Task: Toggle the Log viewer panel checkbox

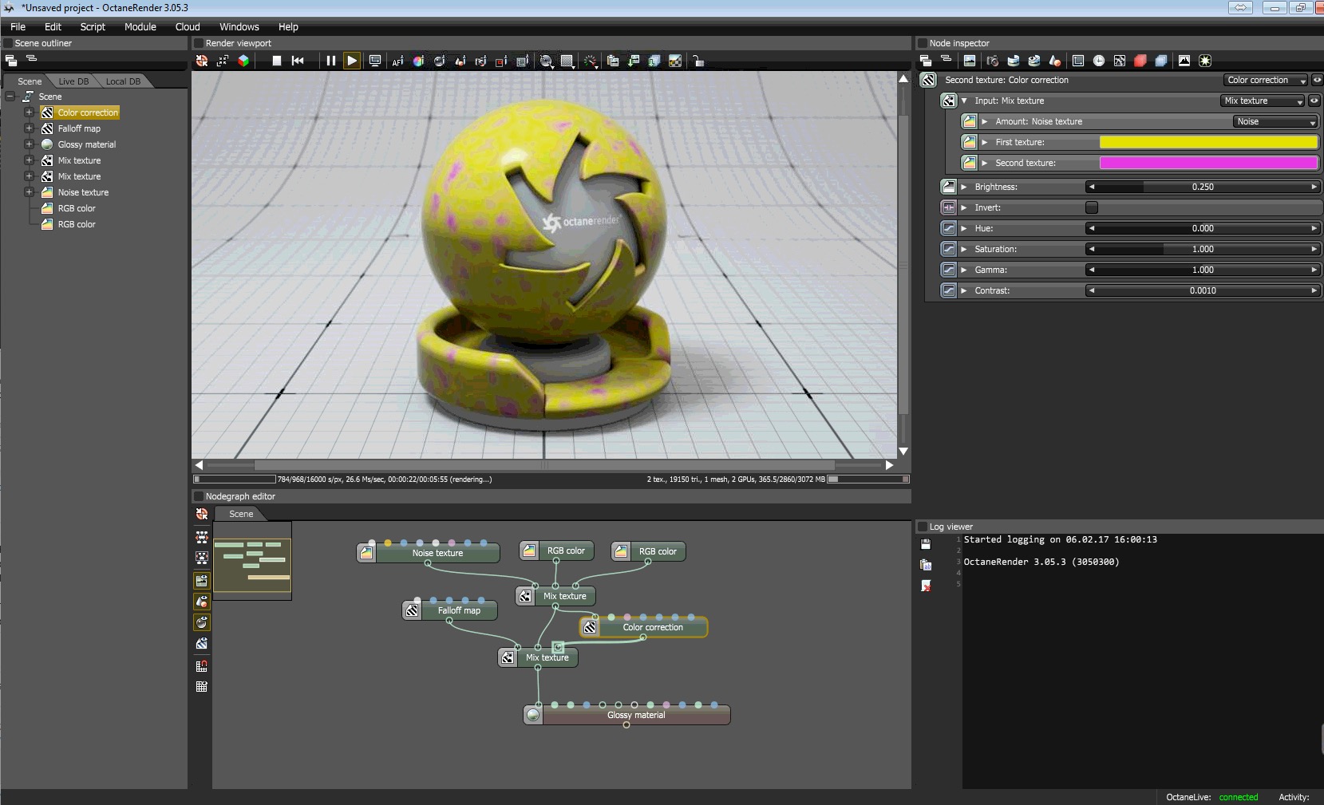Action: [923, 527]
